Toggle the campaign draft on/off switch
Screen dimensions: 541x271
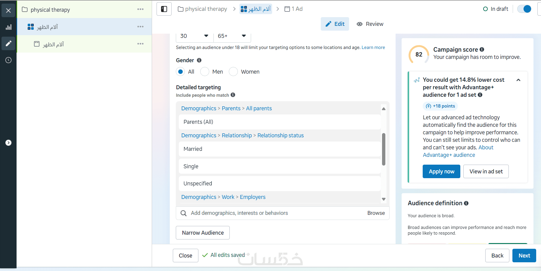click(x=524, y=9)
